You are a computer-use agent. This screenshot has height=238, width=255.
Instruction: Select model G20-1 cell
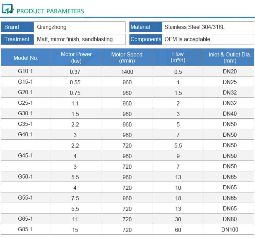click(26, 92)
